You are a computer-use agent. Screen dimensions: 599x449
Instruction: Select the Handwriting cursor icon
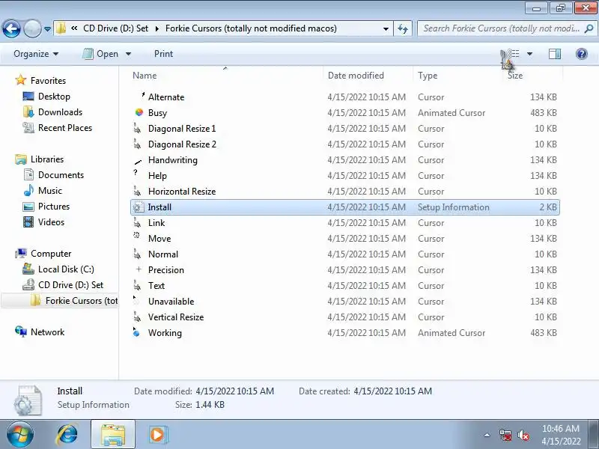point(139,161)
